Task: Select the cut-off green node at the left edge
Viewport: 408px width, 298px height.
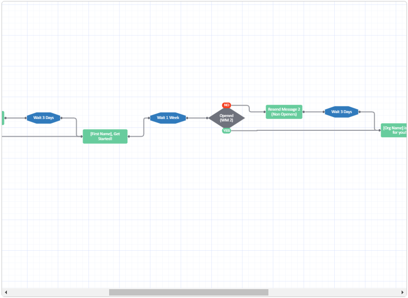Action: [2, 118]
